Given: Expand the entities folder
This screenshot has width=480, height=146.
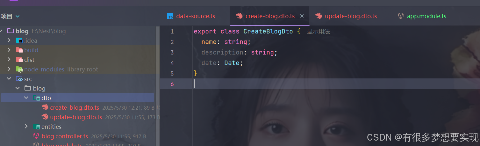Looking at the screenshot, I should [26, 127].
